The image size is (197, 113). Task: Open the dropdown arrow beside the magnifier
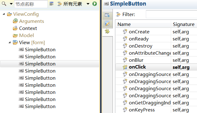pyautogui.click(x=11, y=4)
